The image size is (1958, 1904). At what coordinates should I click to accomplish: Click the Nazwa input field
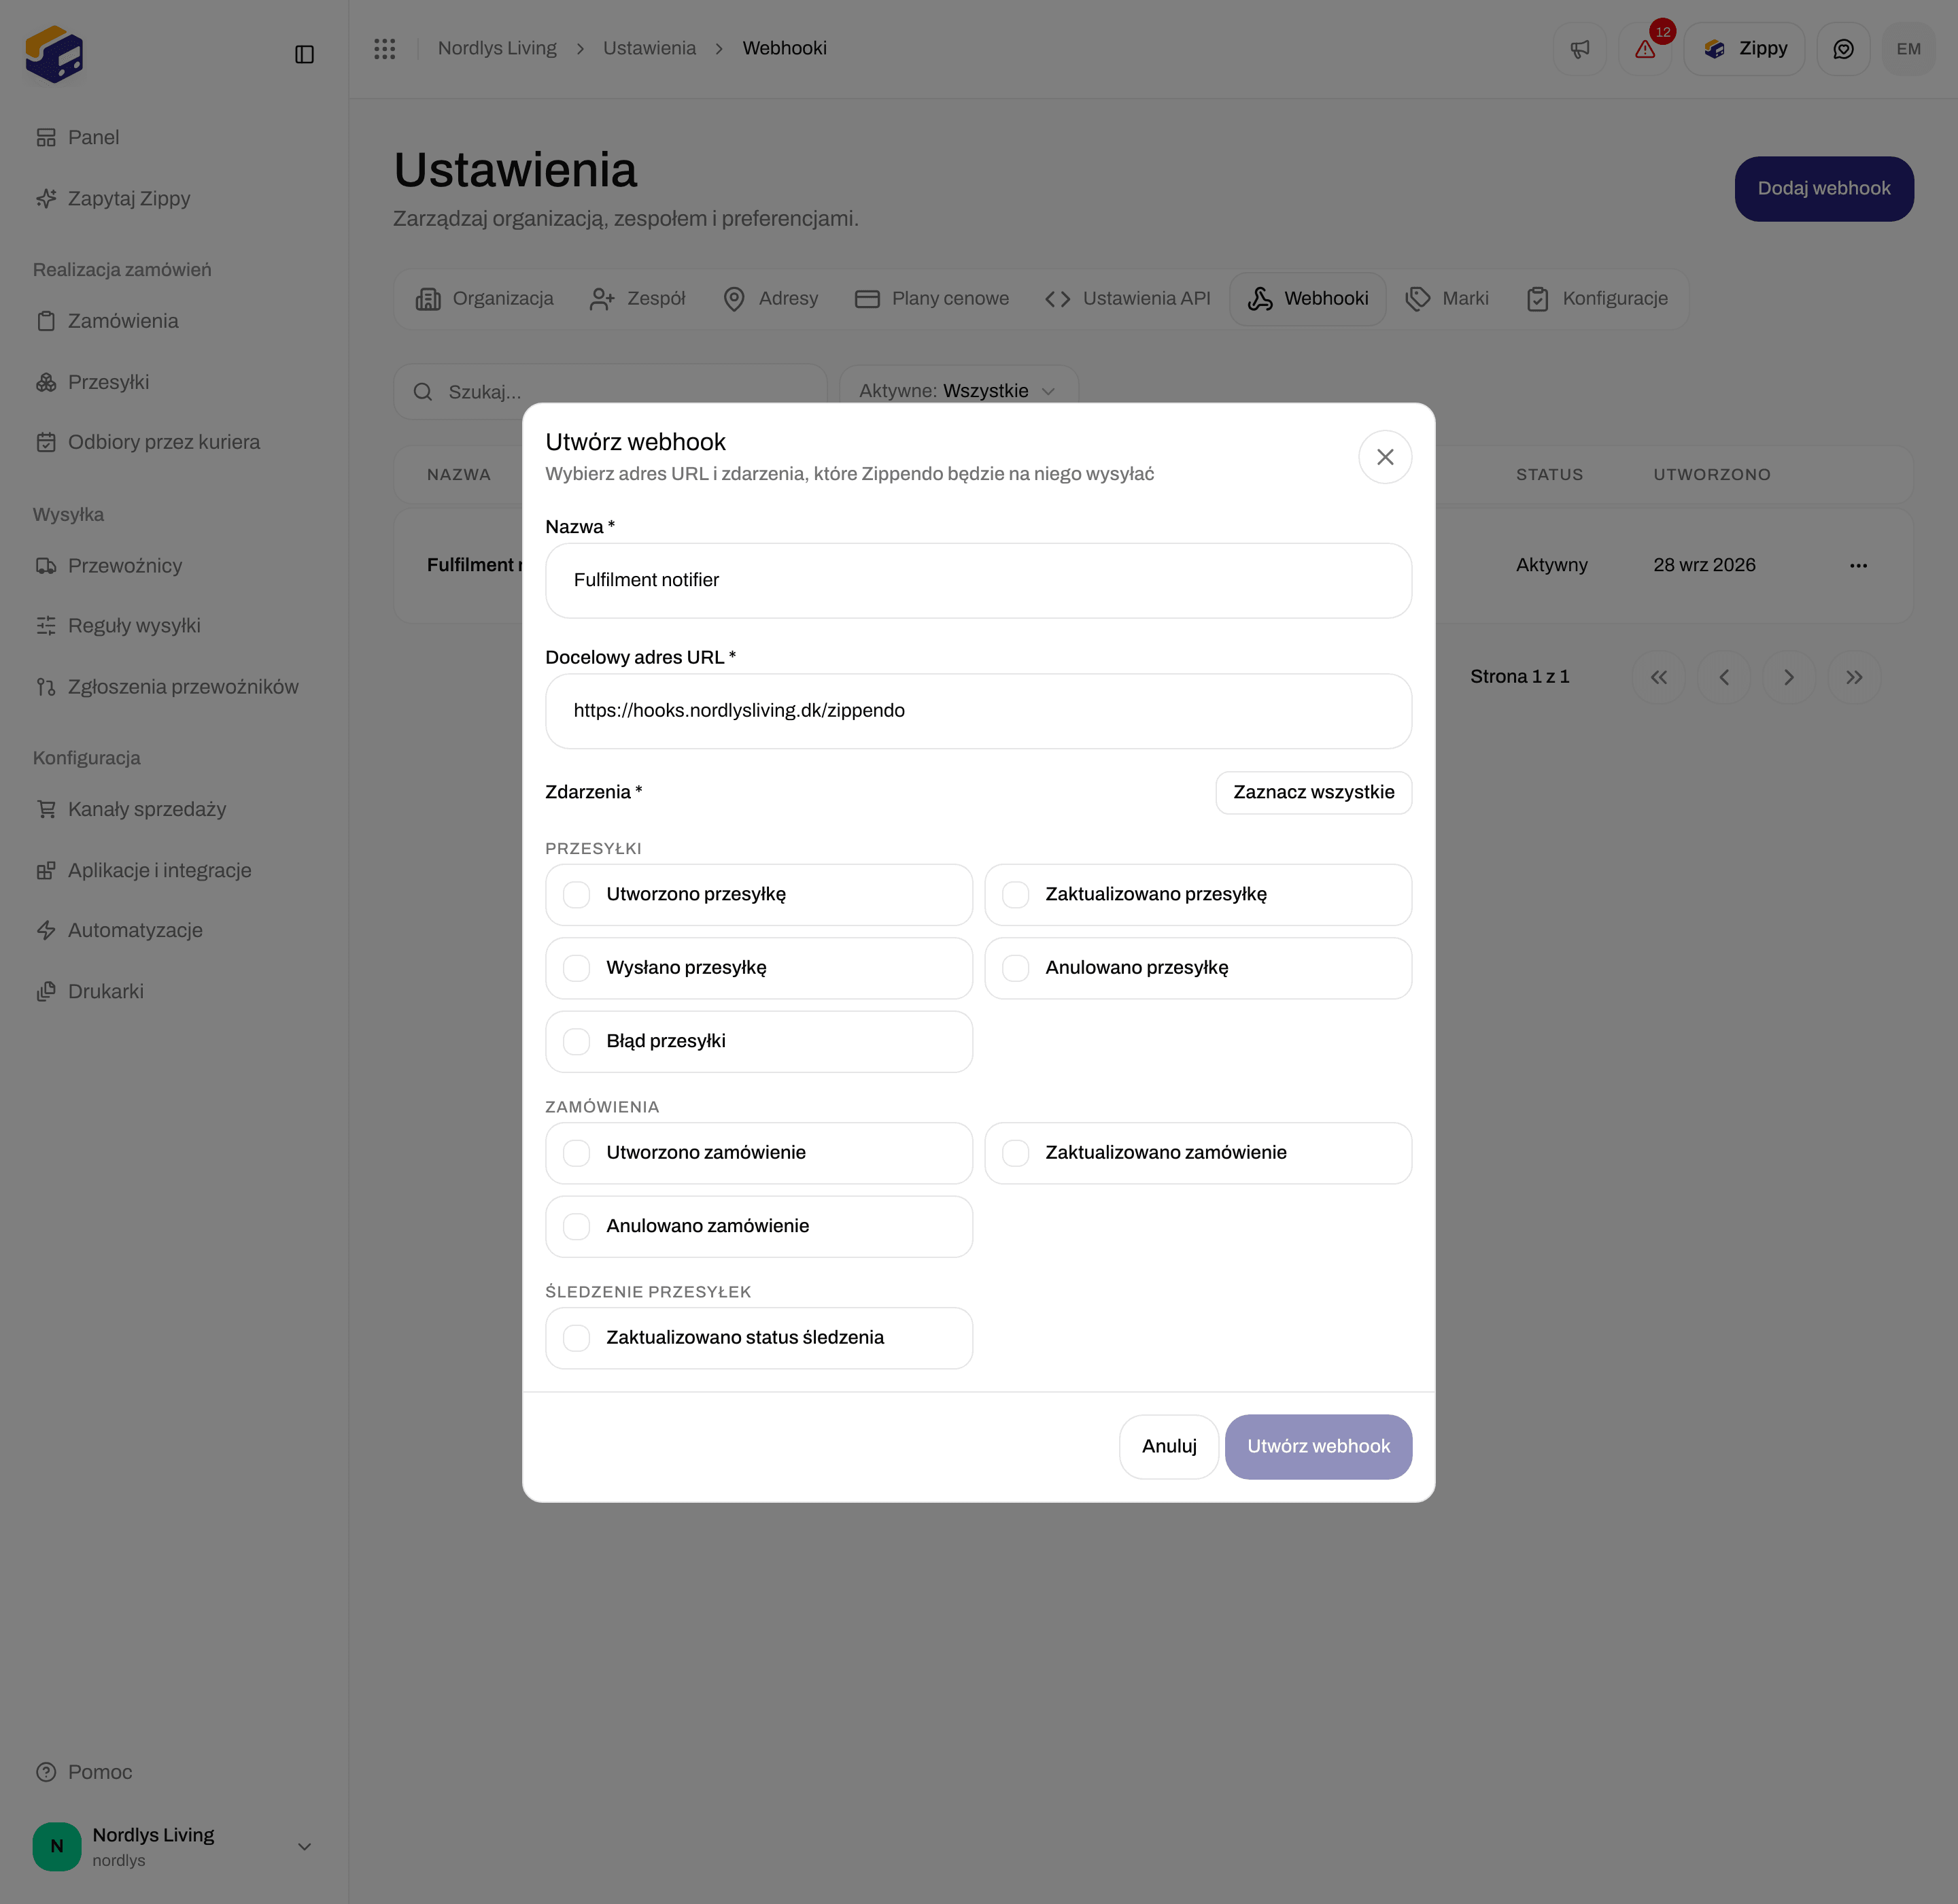tap(978, 581)
